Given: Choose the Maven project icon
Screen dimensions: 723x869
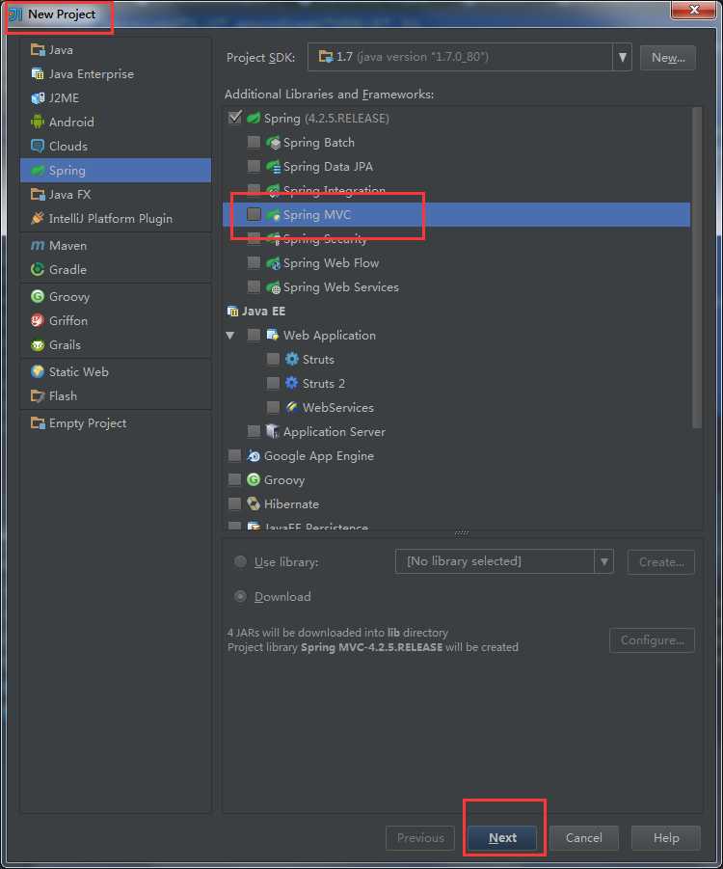Looking at the screenshot, I should pos(38,246).
